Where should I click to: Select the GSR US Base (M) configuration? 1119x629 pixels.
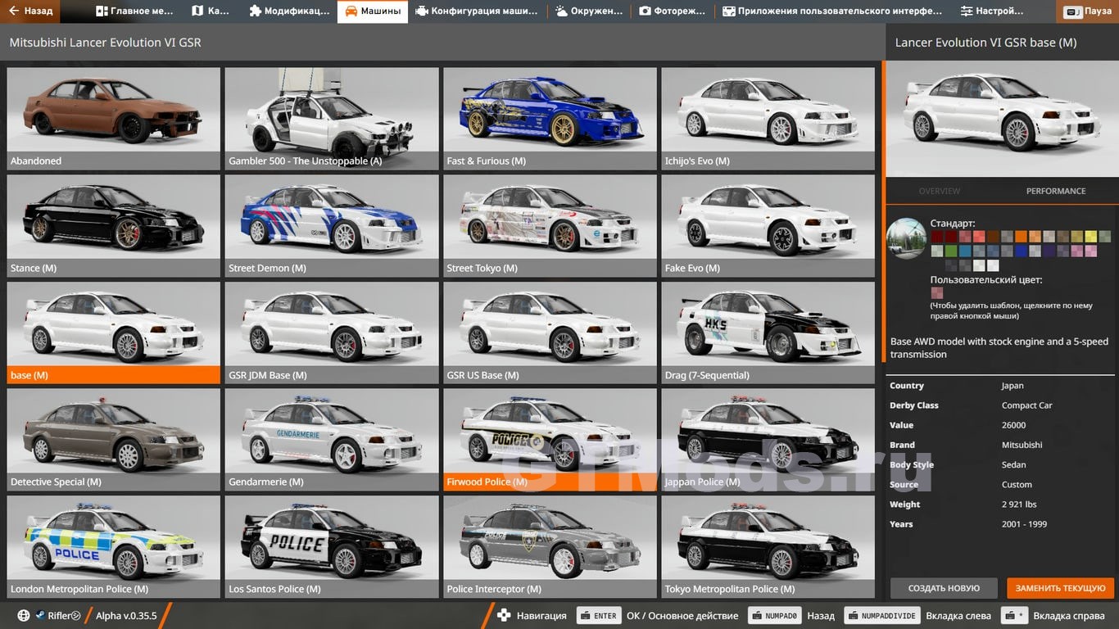point(550,333)
